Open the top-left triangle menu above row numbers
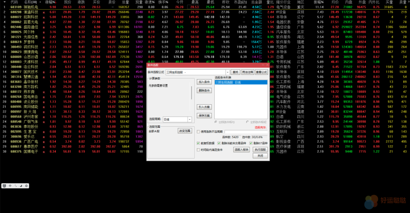 [x=5, y=2]
